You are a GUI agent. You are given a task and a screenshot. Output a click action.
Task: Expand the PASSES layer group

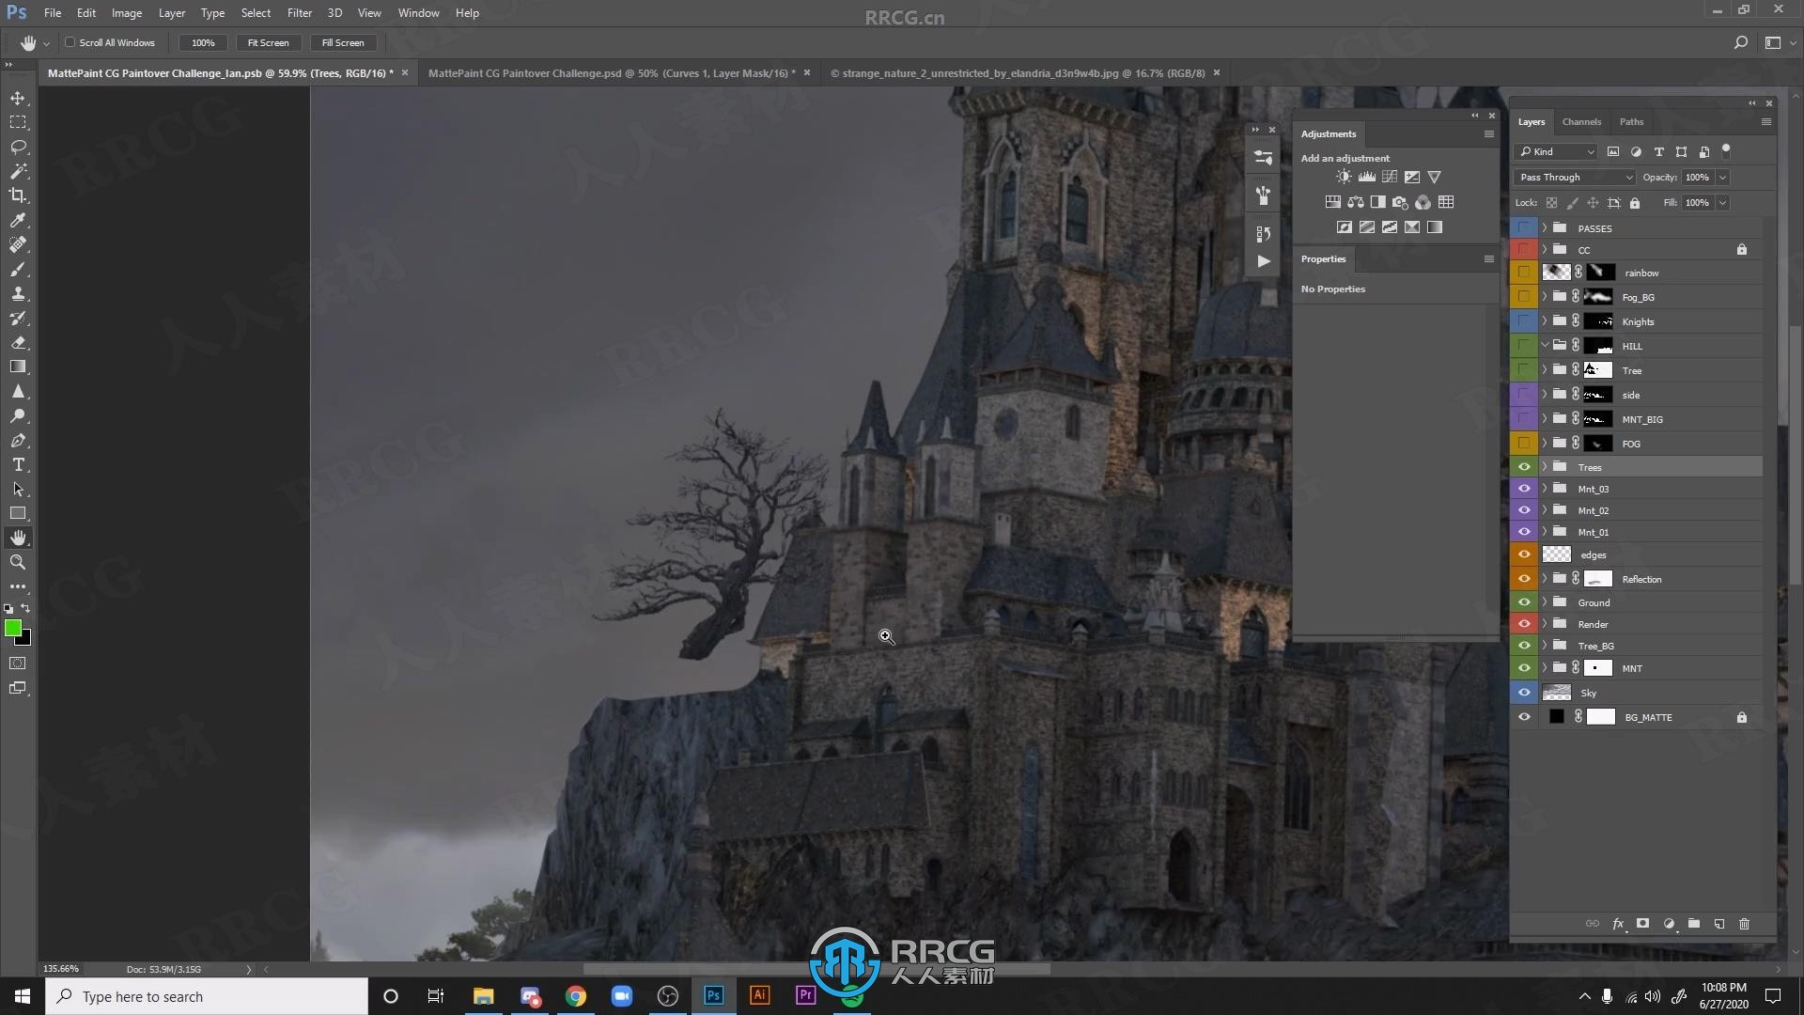1541,226
